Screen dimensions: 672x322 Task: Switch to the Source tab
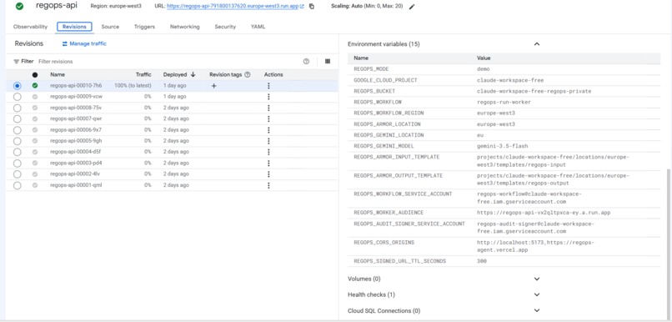pyautogui.click(x=110, y=27)
